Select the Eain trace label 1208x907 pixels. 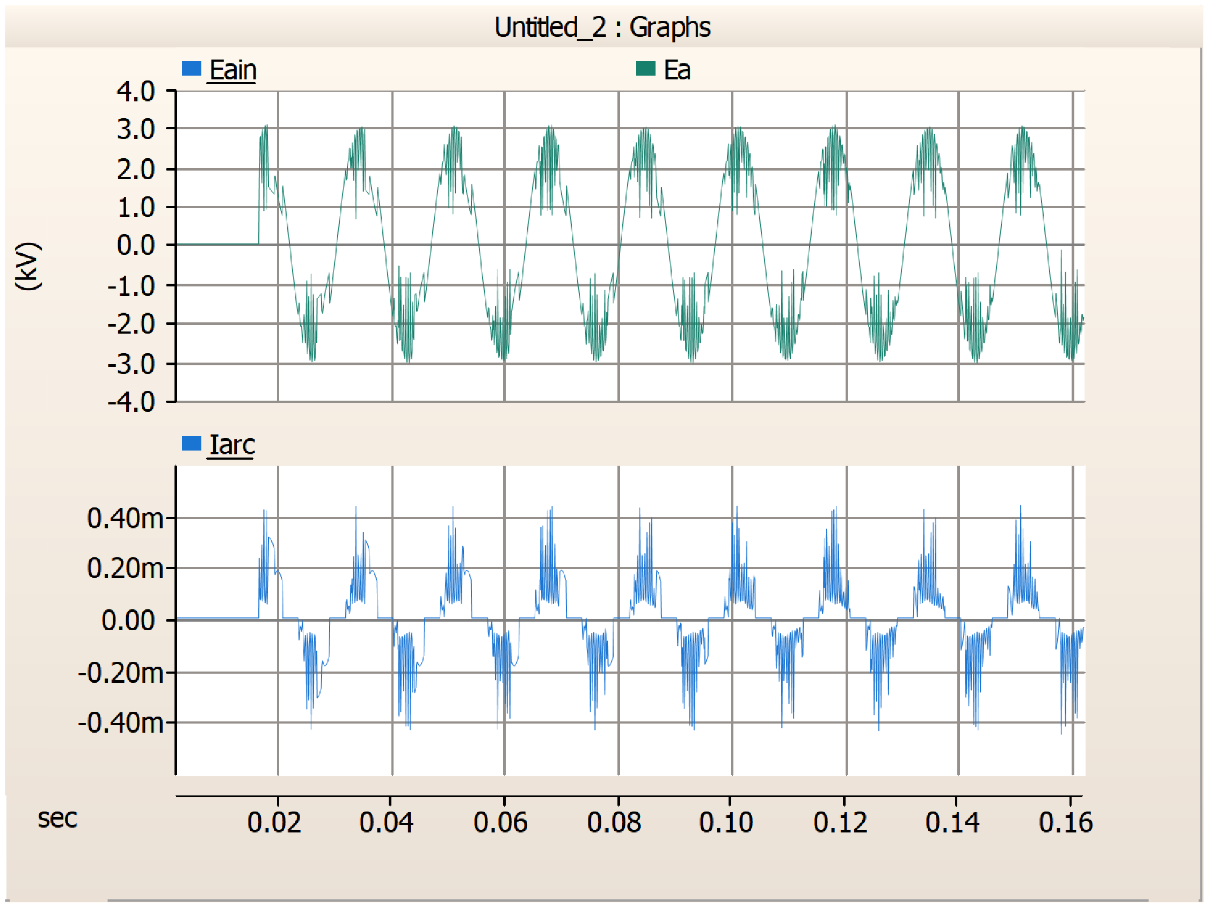tap(232, 70)
